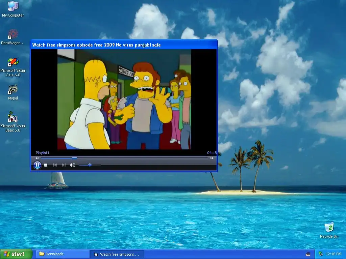
Task: Open the Start menu
Action: 16,254
